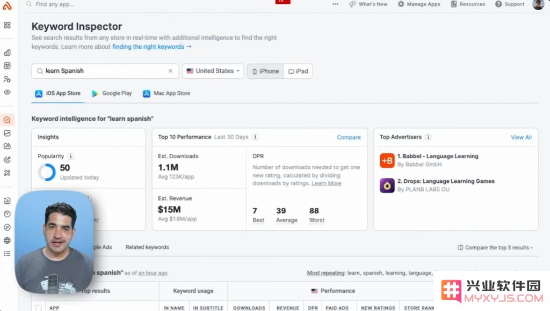Click the learn Spanish keyword search field
The width and height of the screenshot is (550, 311).
pos(105,71)
